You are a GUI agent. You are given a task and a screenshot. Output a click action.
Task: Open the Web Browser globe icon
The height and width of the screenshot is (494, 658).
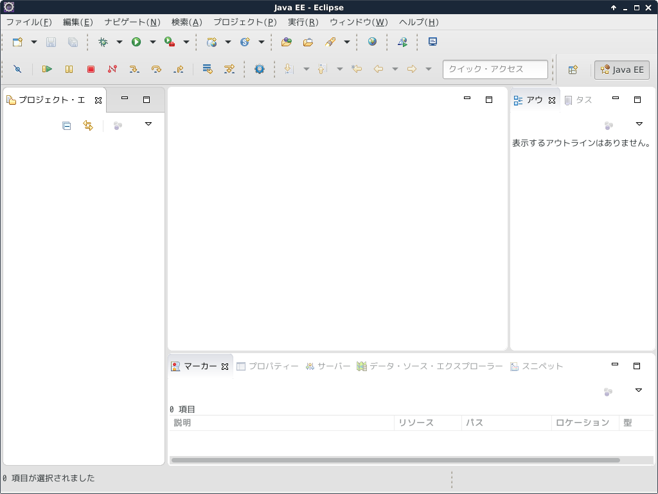pyautogui.click(x=372, y=42)
